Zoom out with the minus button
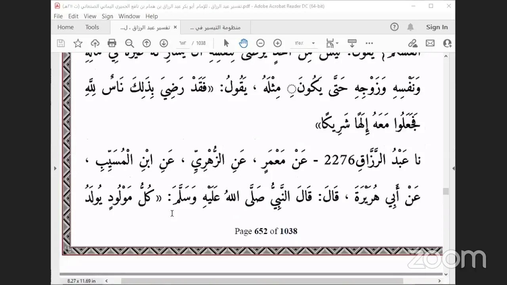The image size is (507, 285). pyautogui.click(x=260, y=43)
